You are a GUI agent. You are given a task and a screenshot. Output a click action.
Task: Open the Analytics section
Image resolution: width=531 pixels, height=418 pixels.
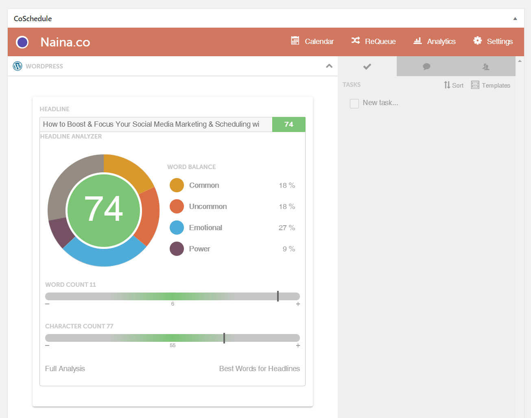coord(434,41)
